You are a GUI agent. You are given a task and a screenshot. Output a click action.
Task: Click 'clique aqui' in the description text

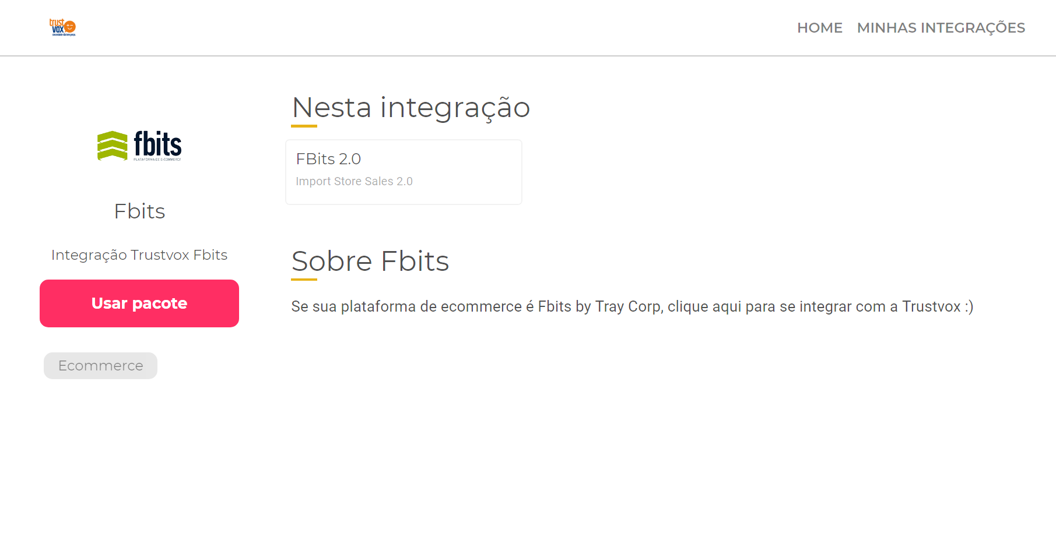click(704, 306)
